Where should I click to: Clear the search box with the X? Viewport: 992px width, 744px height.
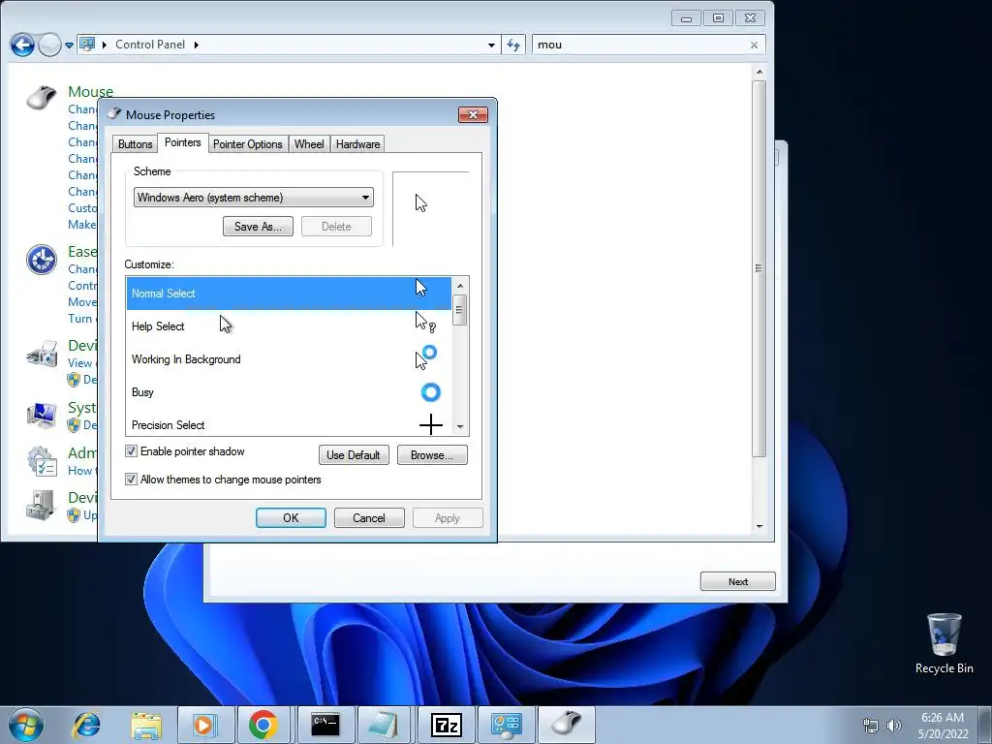tap(754, 45)
